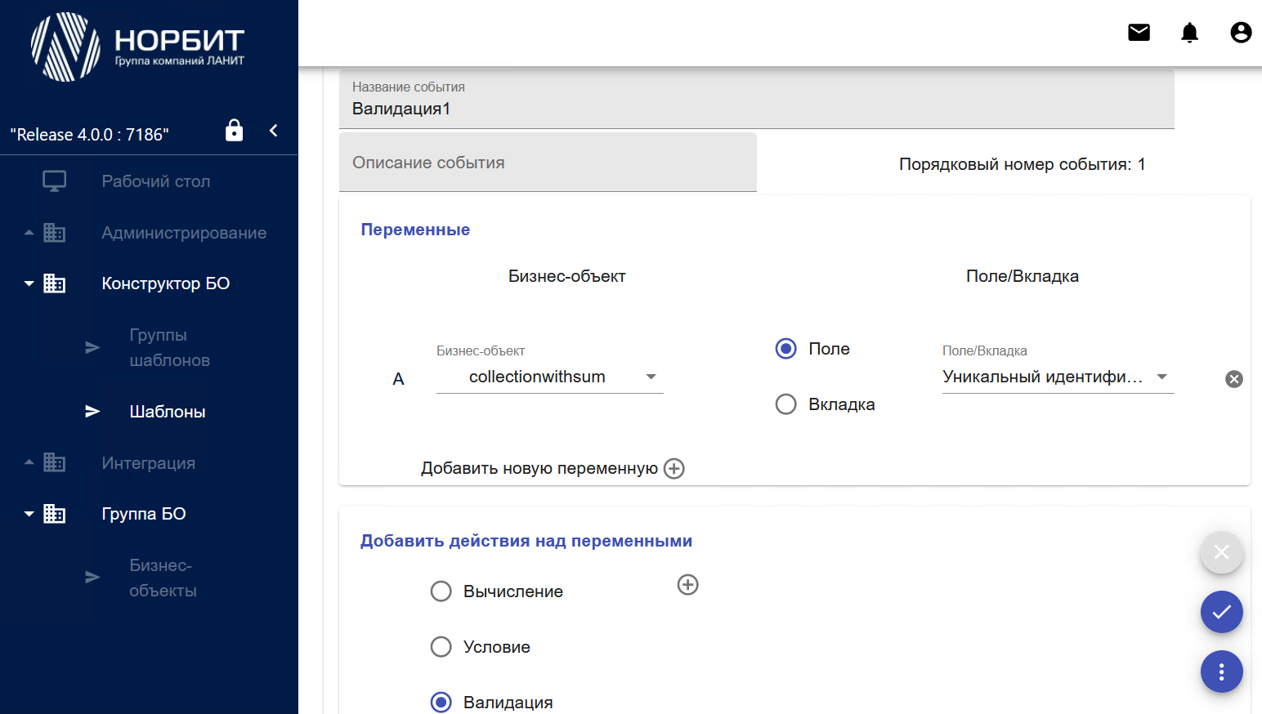Click the floating cancel X button
This screenshot has width=1262, height=714.
click(x=1222, y=552)
